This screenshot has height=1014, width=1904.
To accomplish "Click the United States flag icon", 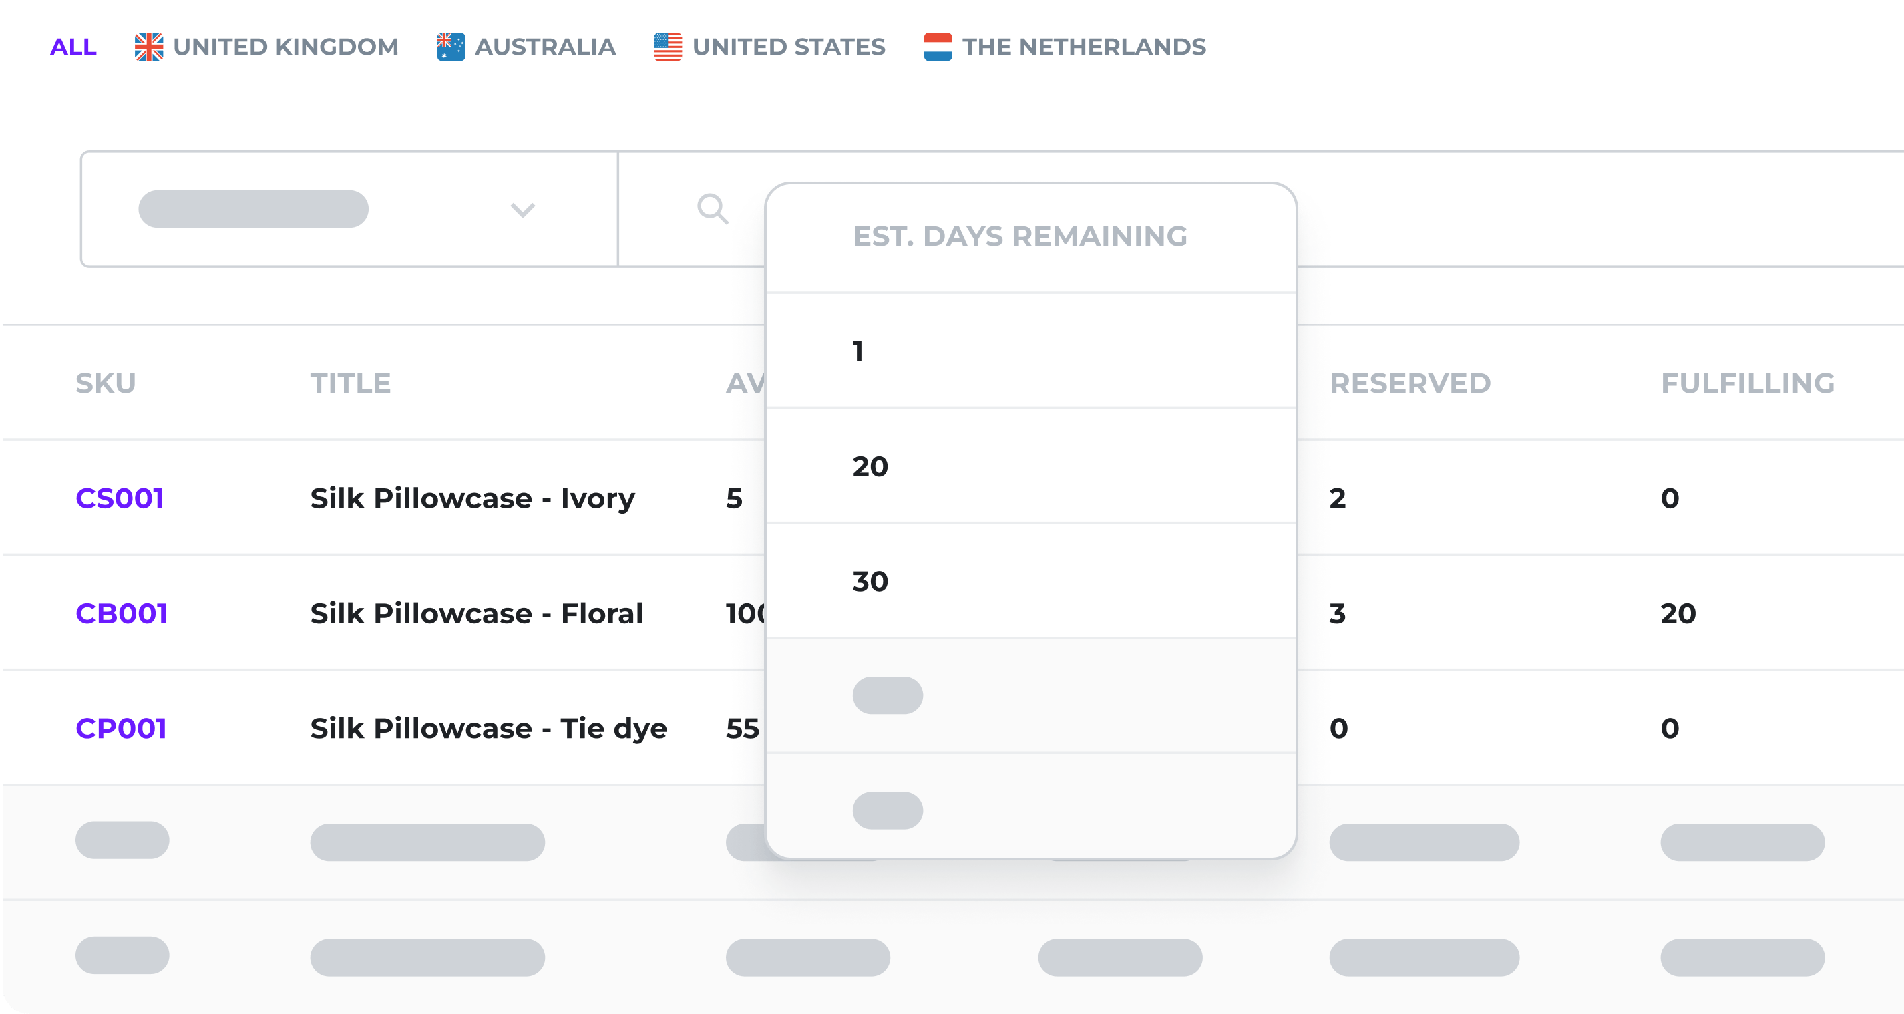I will tap(667, 47).
